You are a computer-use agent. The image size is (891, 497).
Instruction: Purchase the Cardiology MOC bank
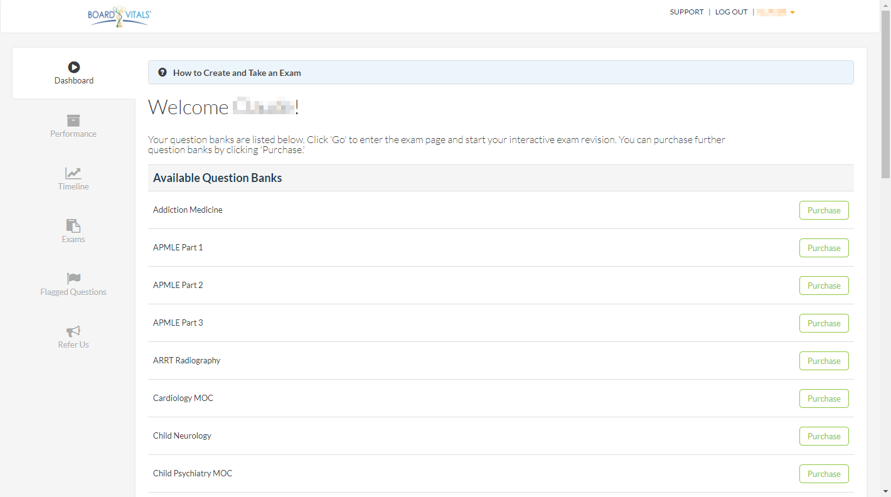coord(824,398)
